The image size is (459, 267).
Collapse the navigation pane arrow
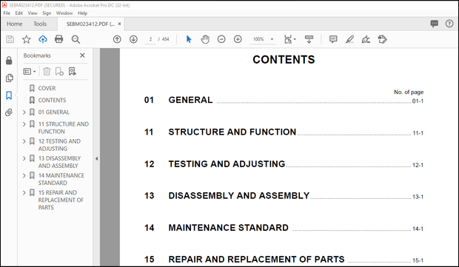click(96, 159)
